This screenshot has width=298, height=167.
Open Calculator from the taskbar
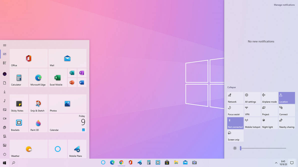148,163
